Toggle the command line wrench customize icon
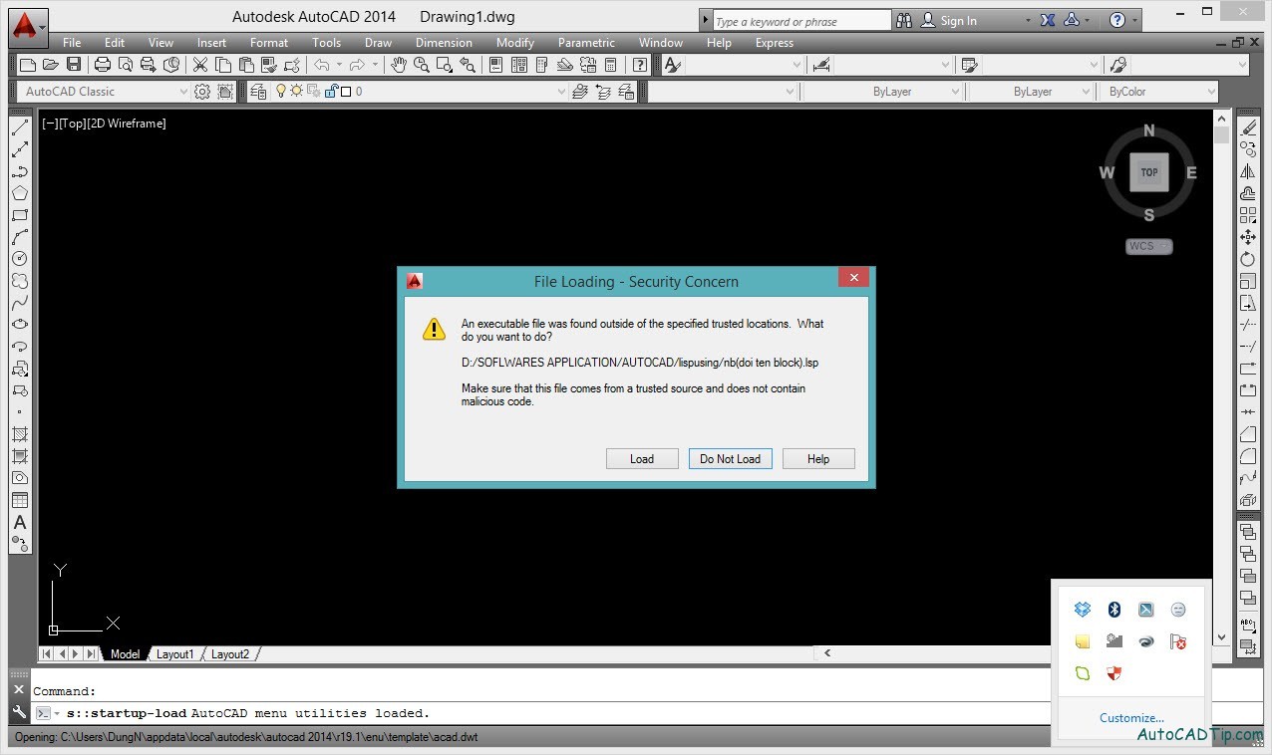Viewport: 1272px width, 755px height. point(19,712)
